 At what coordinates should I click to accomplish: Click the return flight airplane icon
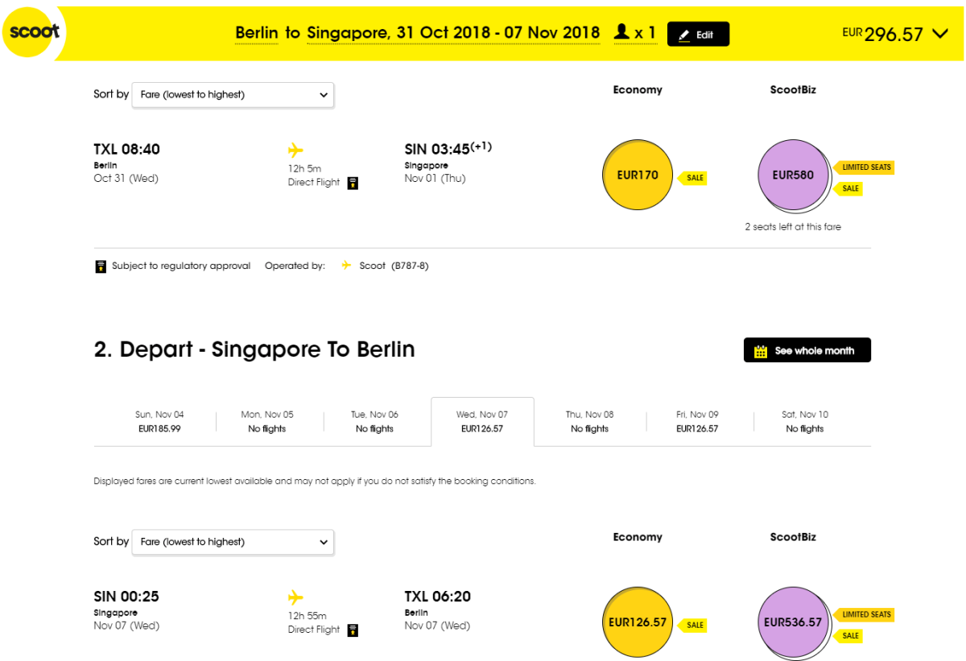[295, 597]
